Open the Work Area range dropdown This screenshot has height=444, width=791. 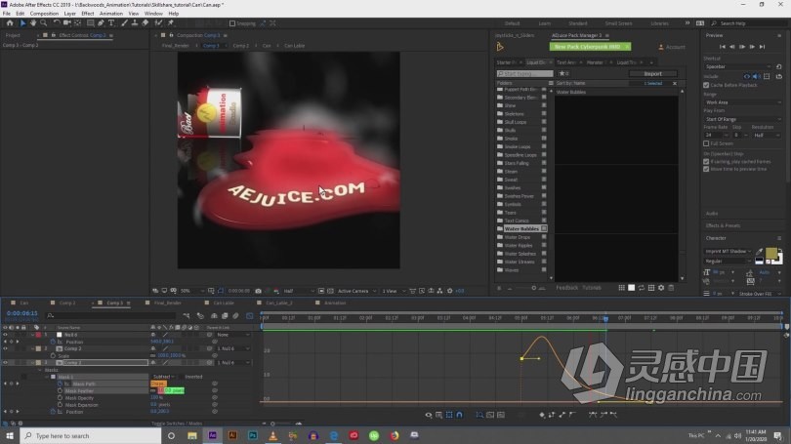click(x=742, y=102)
